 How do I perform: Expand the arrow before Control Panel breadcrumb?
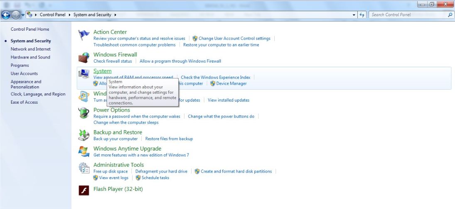[36, 15]
